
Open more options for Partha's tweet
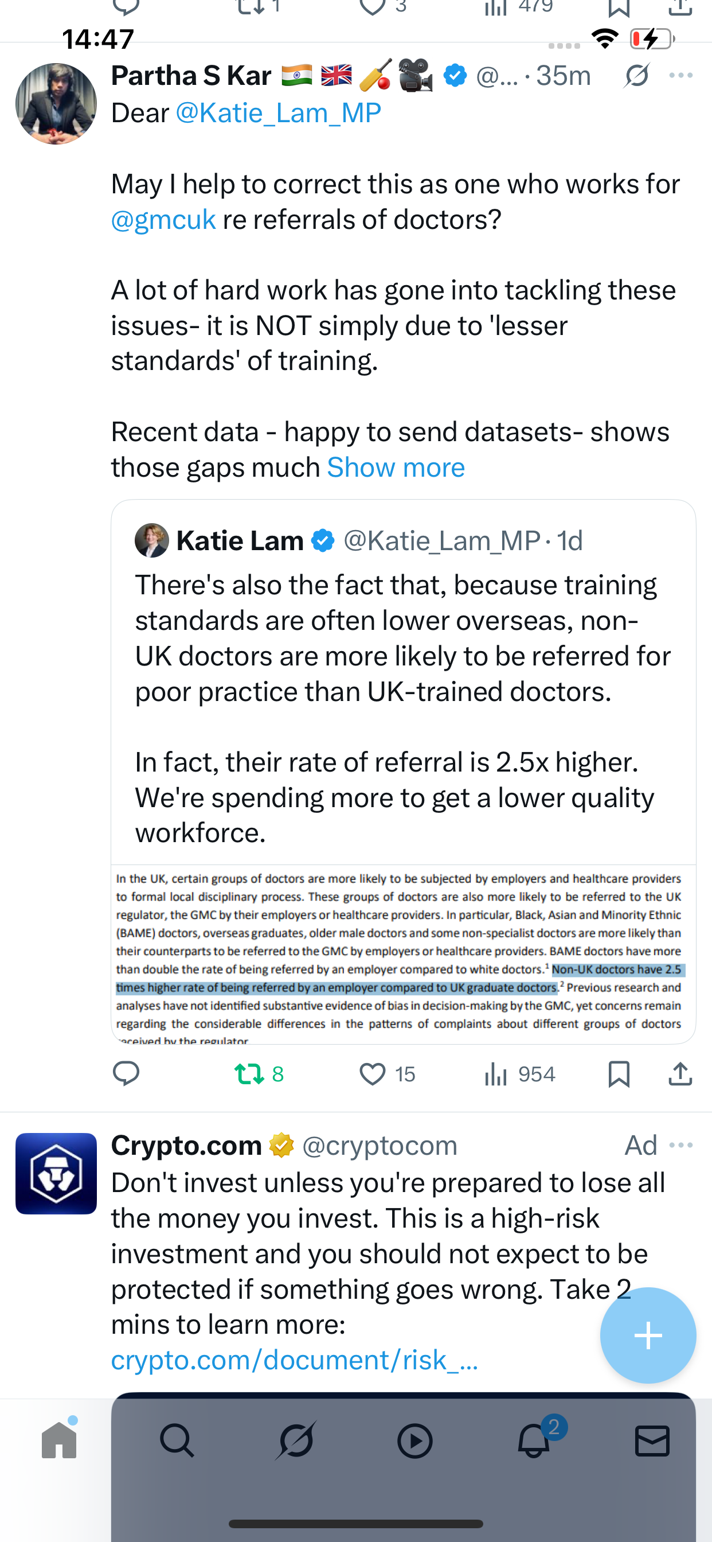[681, 76]
